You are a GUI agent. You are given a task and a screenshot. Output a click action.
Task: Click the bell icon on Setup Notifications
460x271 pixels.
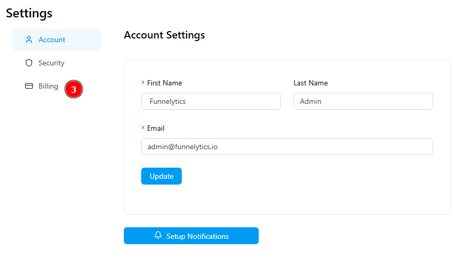[x=158, y=236]
